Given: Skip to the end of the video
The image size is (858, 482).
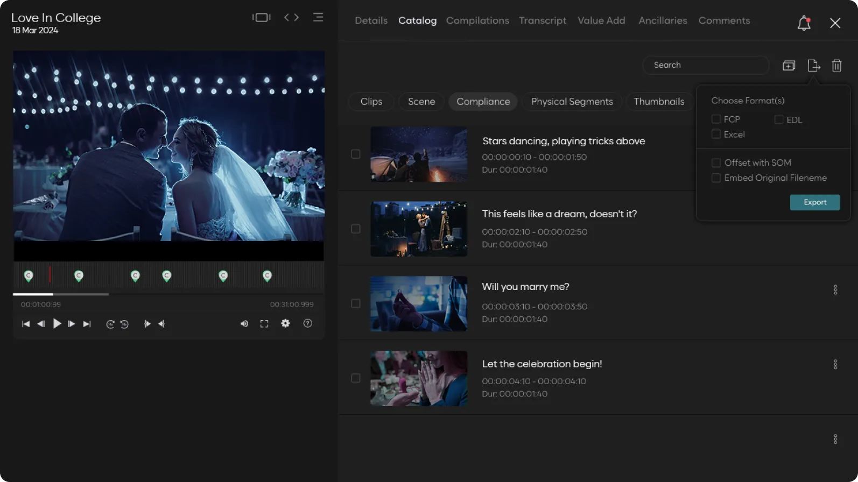Looking at the screenshot, I should [x=87, y=324].
